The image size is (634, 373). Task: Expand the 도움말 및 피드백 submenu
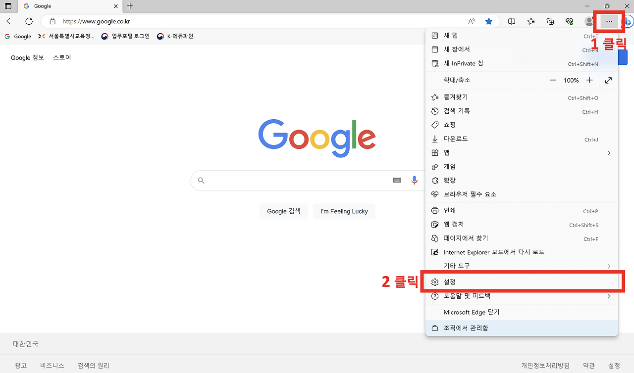(522, 296)
